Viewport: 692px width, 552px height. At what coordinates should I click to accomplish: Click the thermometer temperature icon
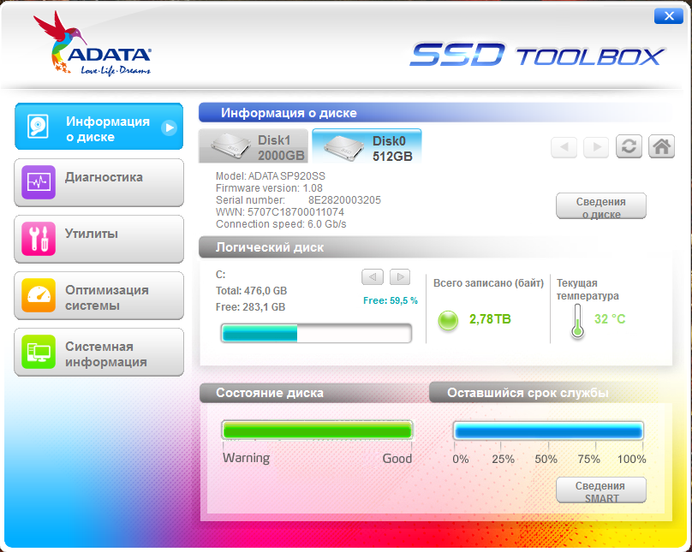(x=577, y=321)
